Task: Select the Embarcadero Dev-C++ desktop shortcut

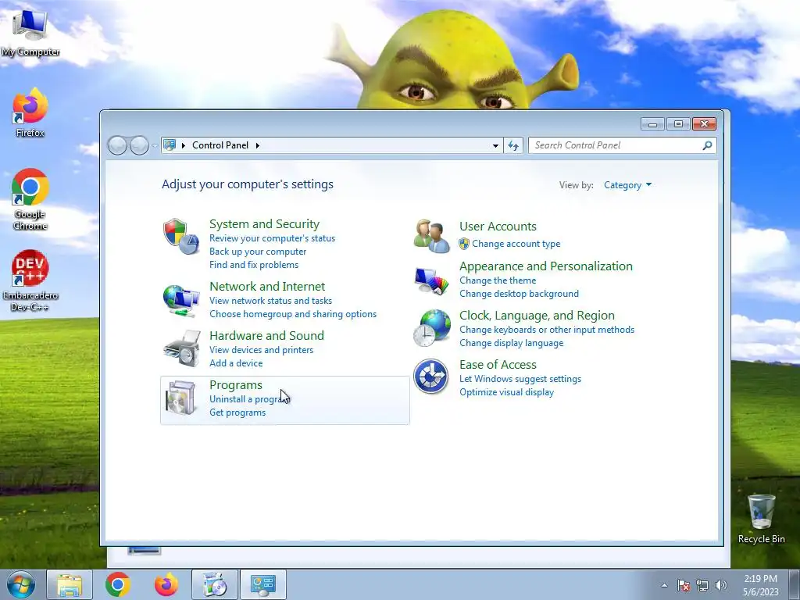Action: pyautogui.click(x=30, y=280)
